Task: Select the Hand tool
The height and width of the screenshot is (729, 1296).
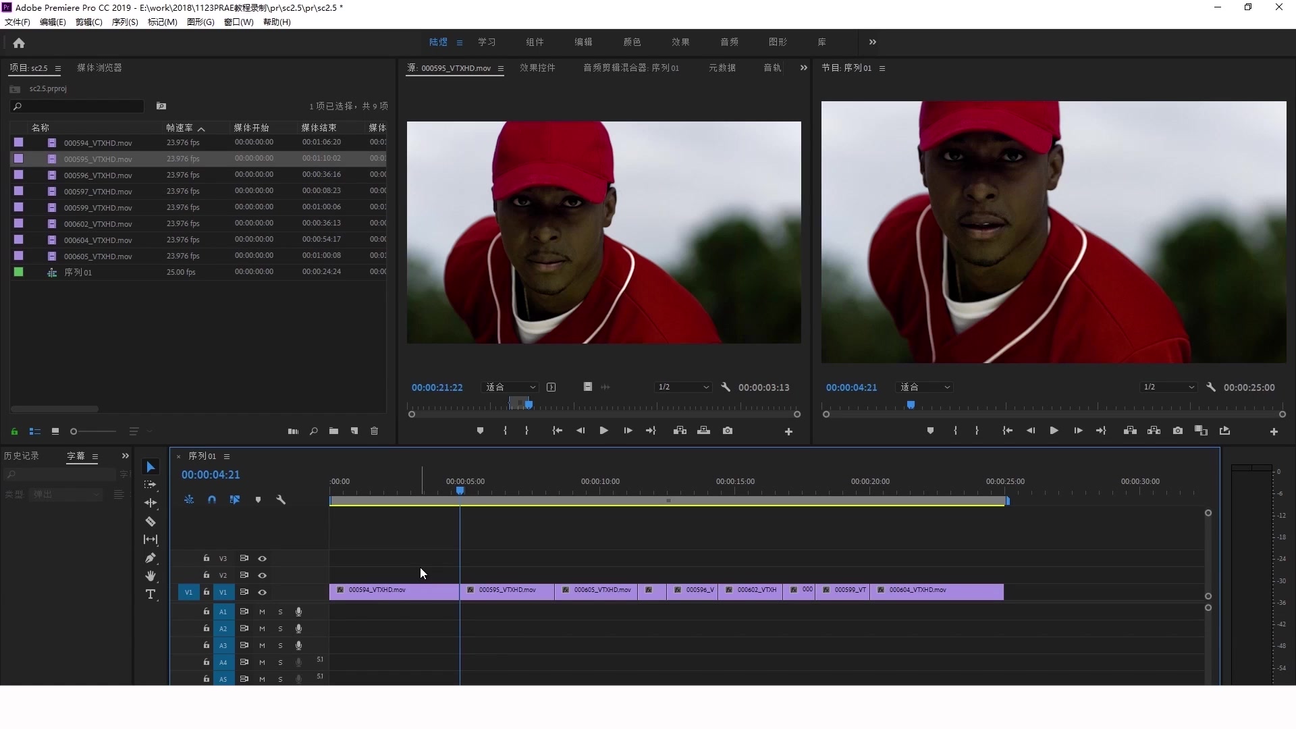Action: [151, 576]
